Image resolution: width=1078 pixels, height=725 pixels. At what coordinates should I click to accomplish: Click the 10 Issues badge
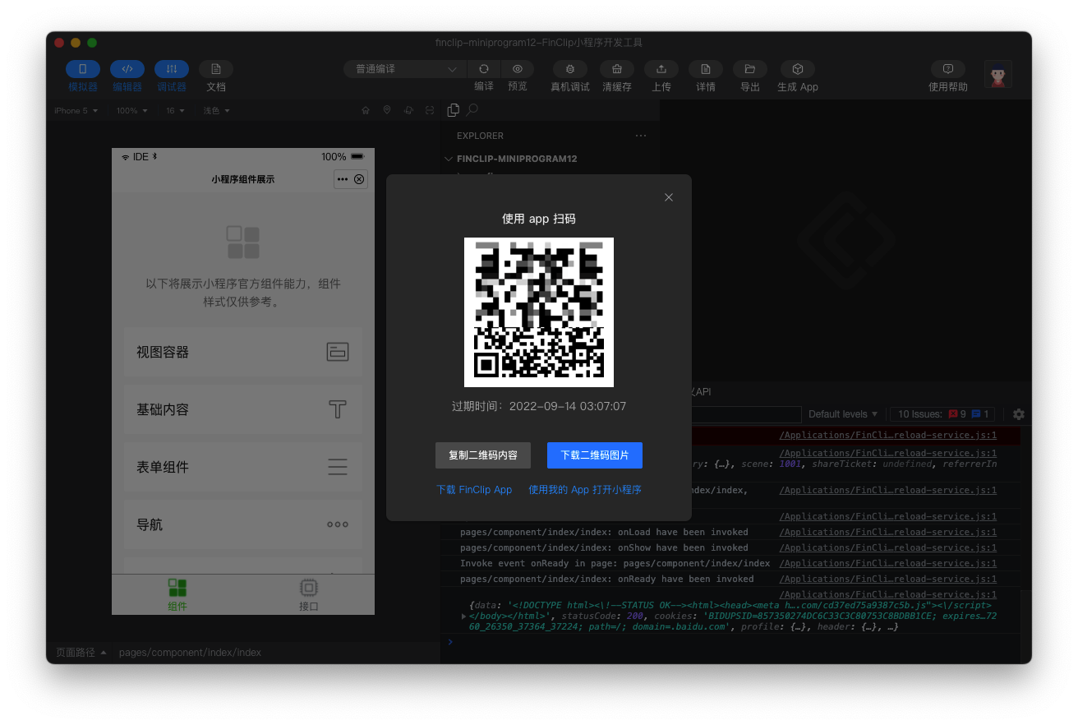944,414
